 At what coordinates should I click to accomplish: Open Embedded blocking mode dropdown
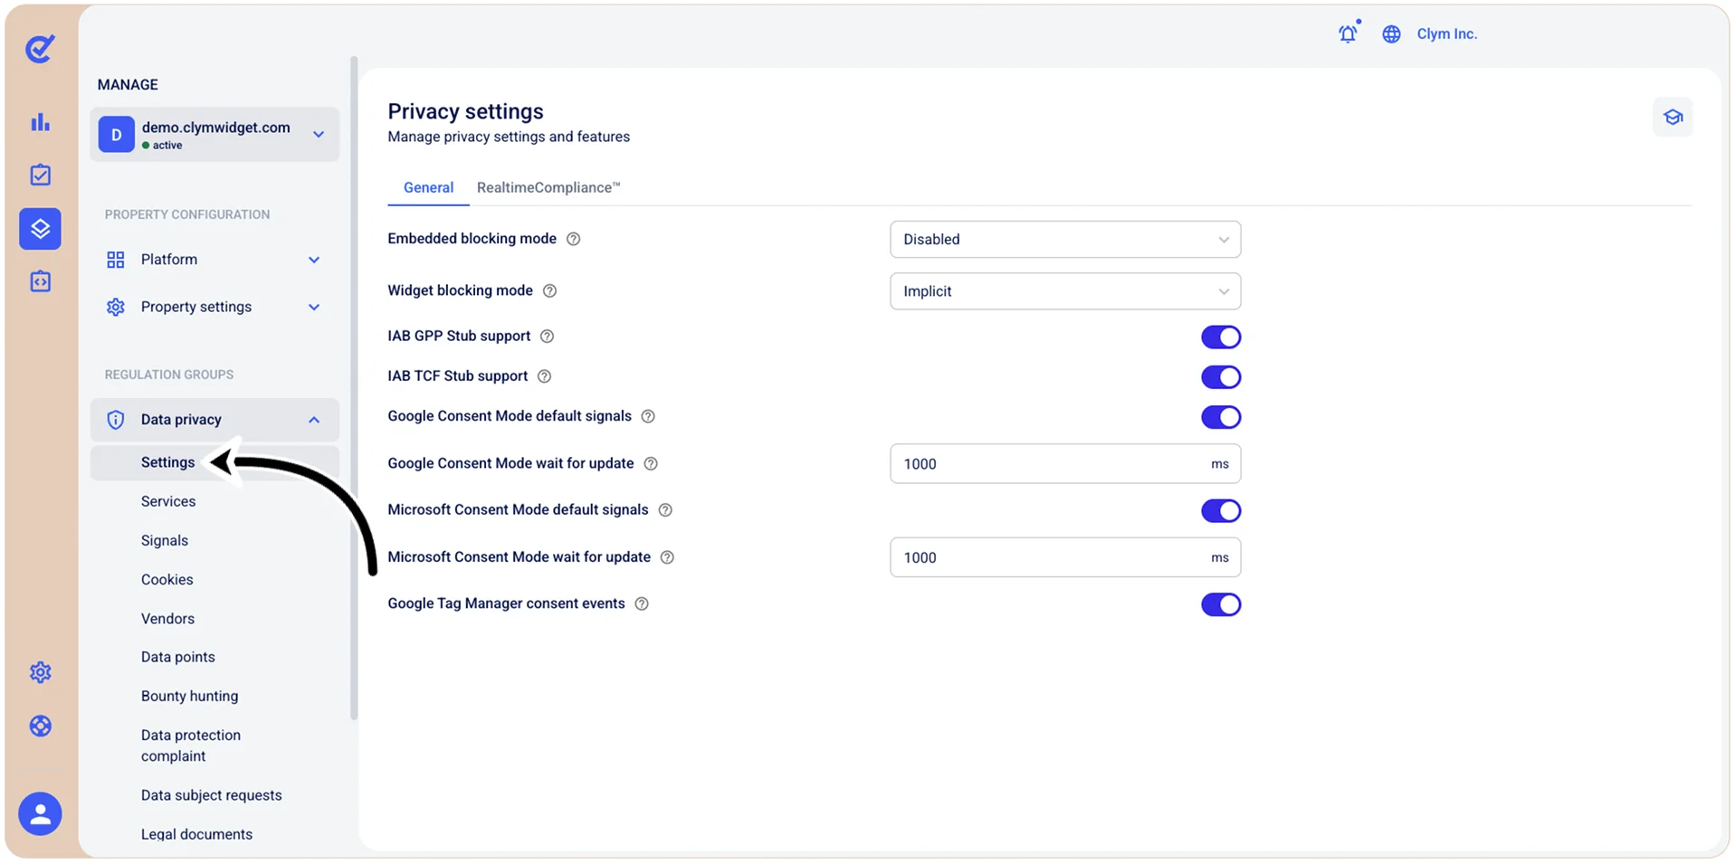[1065, 240]
